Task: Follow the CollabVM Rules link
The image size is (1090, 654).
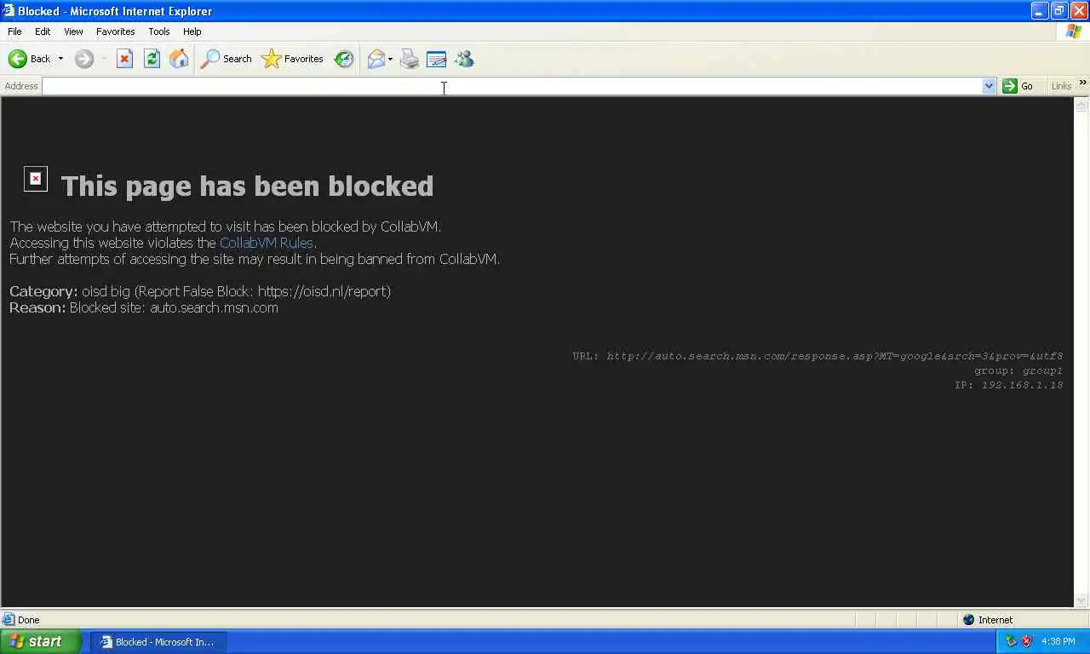Action: 267,243
